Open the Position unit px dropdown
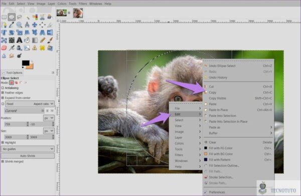This screenshot has width=301, height=196. click(x=49, y=118)
